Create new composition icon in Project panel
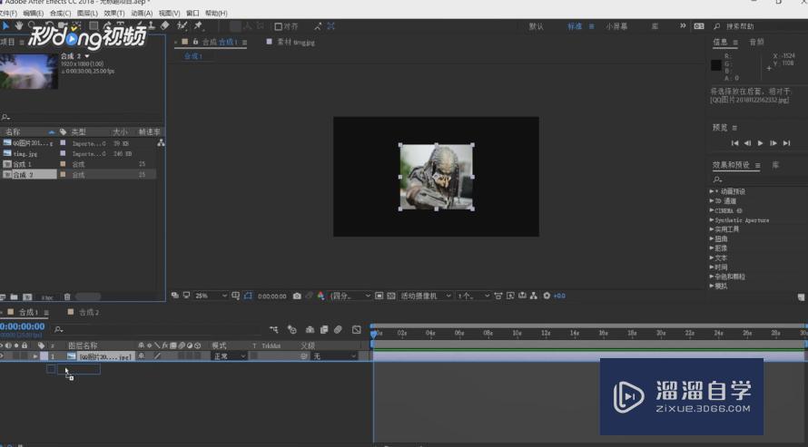This screenshot has width=808, height=447. [x=27, y=296]
